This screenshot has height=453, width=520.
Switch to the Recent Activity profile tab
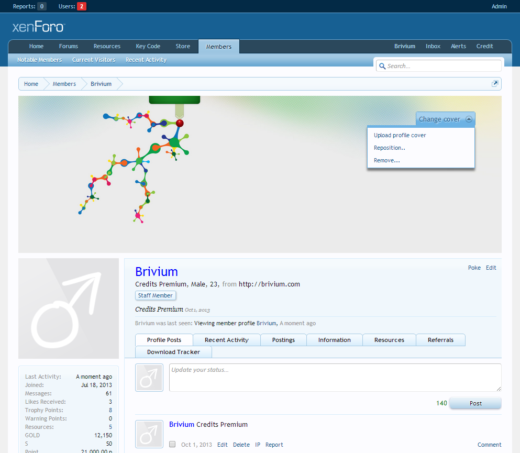(x=226, y=340)
